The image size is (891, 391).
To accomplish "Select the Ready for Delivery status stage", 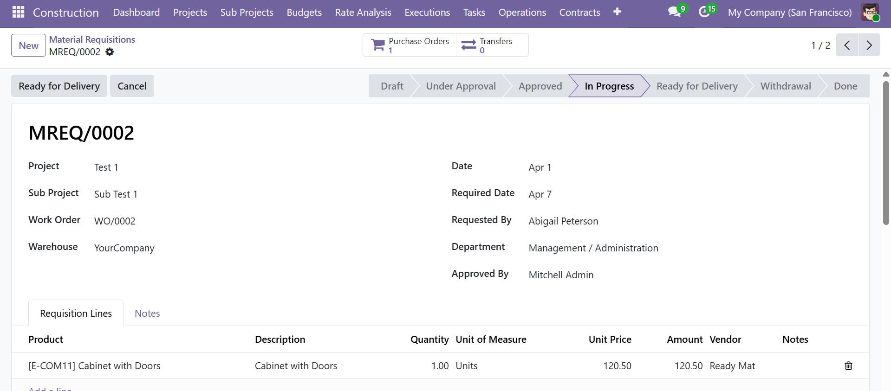I will (x=697, y=86).
